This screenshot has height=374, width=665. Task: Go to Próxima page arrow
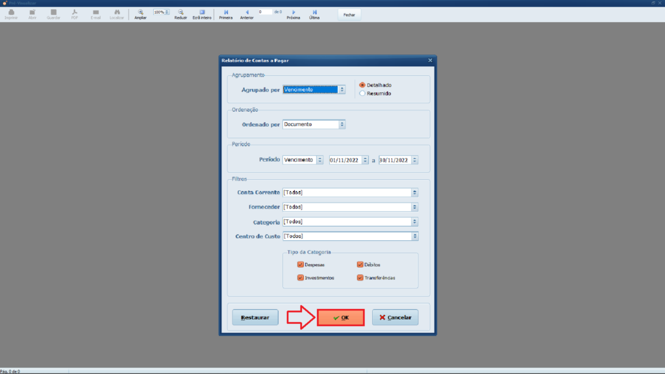tap(293, 14)
